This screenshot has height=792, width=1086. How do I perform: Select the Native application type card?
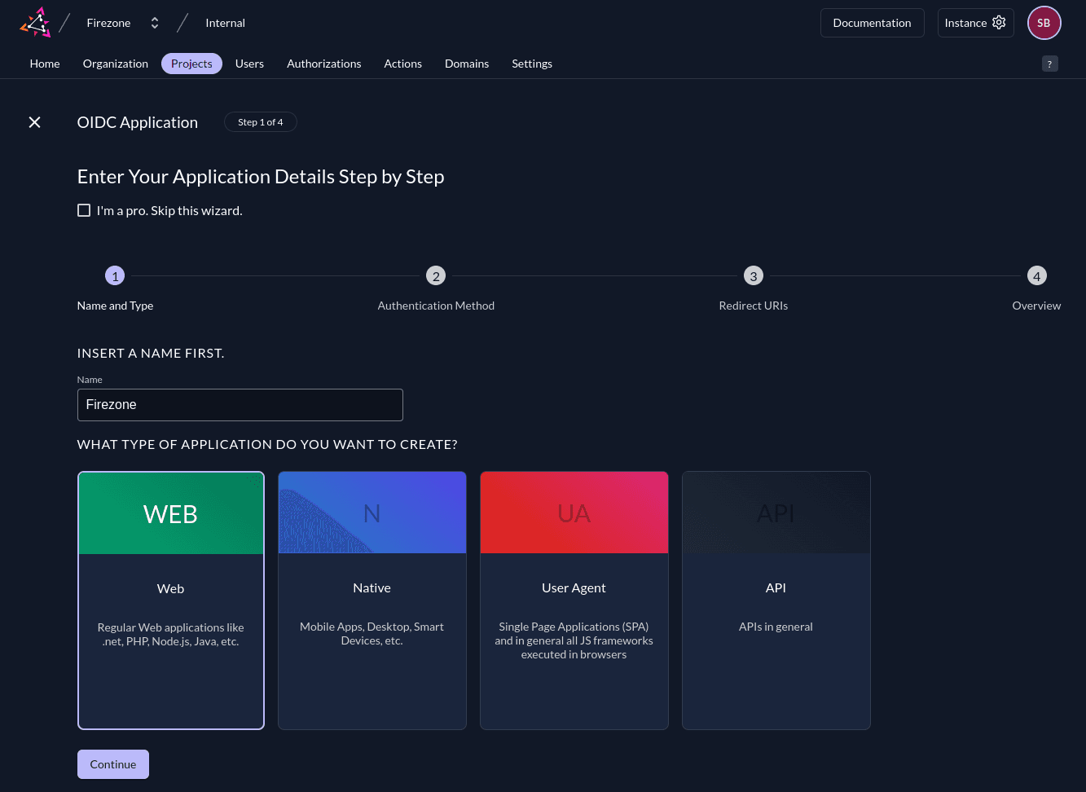pyautogui.click(x=372, y=600)
